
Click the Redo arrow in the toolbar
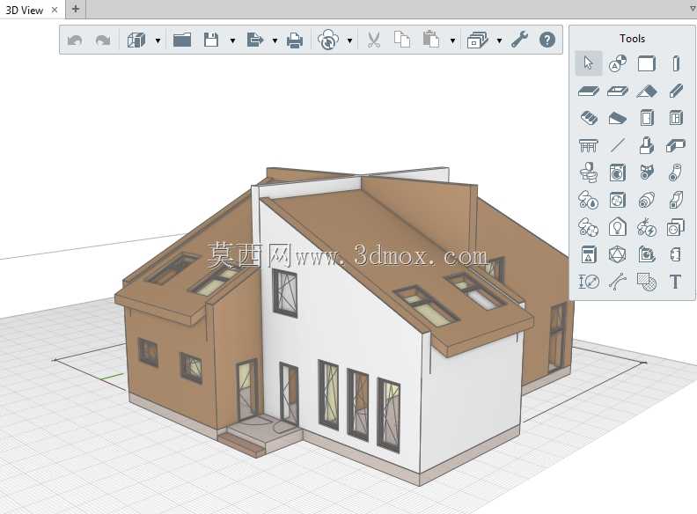(x=103, y=40)
